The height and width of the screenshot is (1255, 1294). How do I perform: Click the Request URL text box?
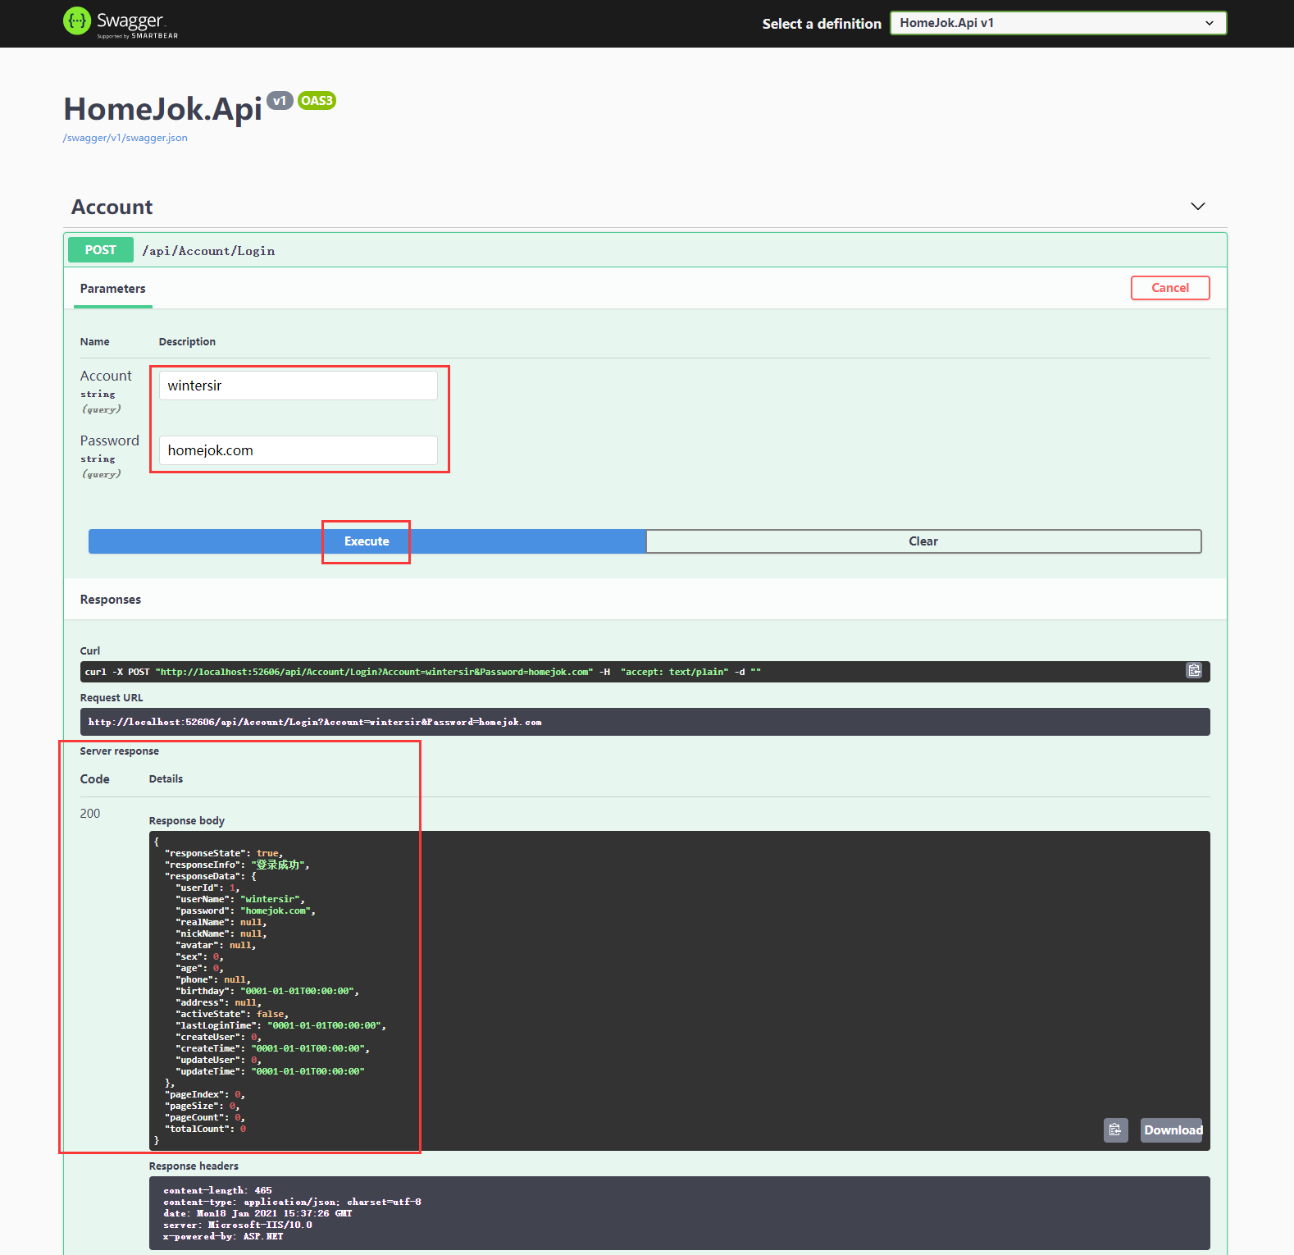tap(645, 722)
